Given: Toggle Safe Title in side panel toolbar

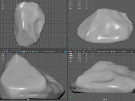Looking at the screenshot, I should pos(94,52).
